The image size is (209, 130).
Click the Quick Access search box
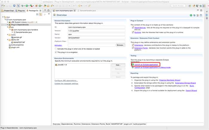(178, 6)
